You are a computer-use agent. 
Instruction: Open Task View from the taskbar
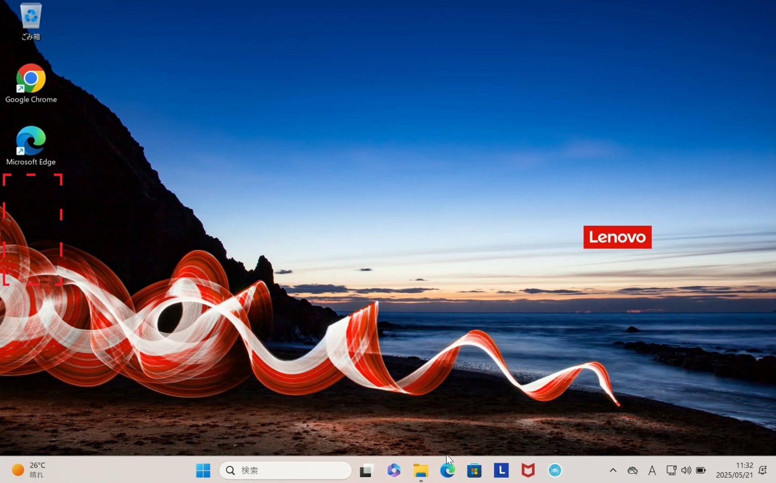click(366, 470)
